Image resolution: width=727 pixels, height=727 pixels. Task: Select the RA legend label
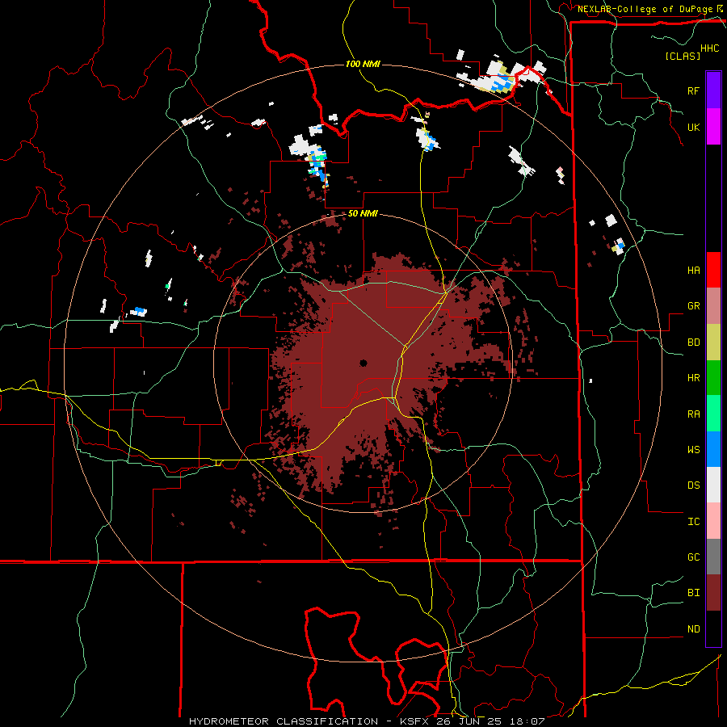[x=693, y=414]
